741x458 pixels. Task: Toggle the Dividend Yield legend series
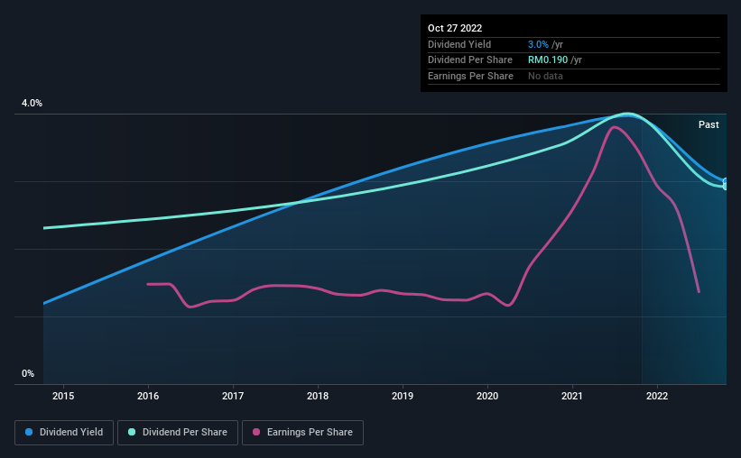64,433
